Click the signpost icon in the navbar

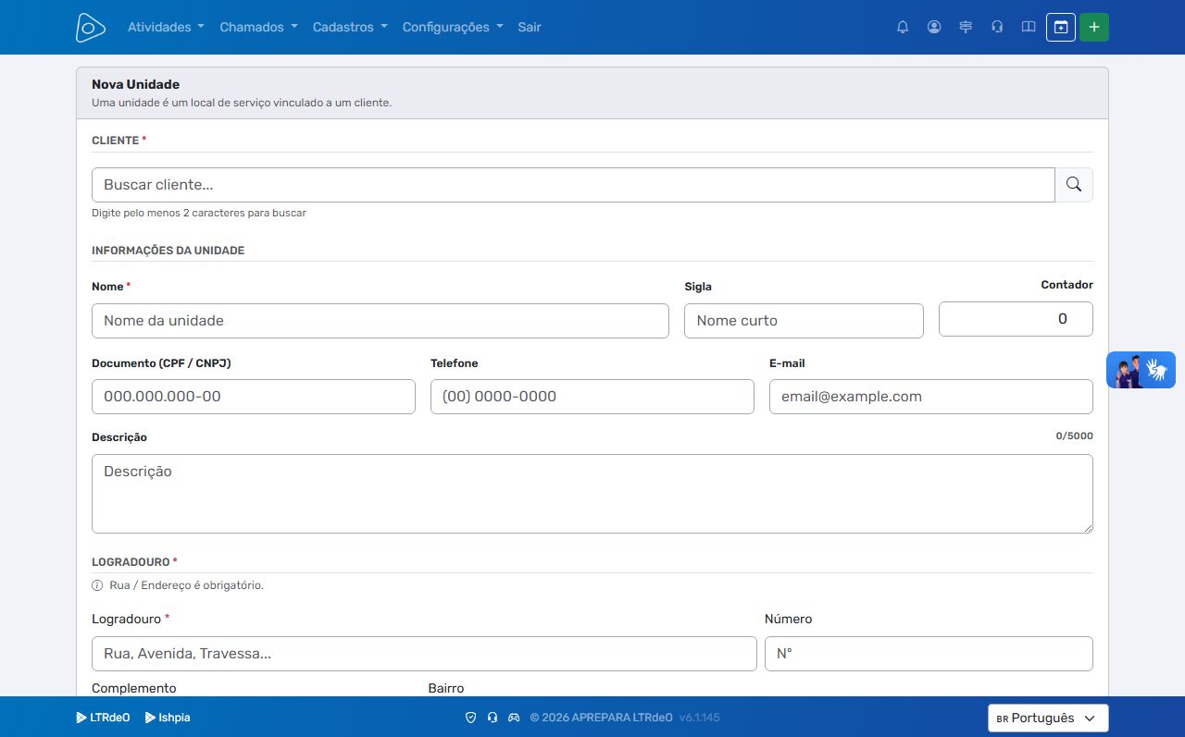(966, 28)
